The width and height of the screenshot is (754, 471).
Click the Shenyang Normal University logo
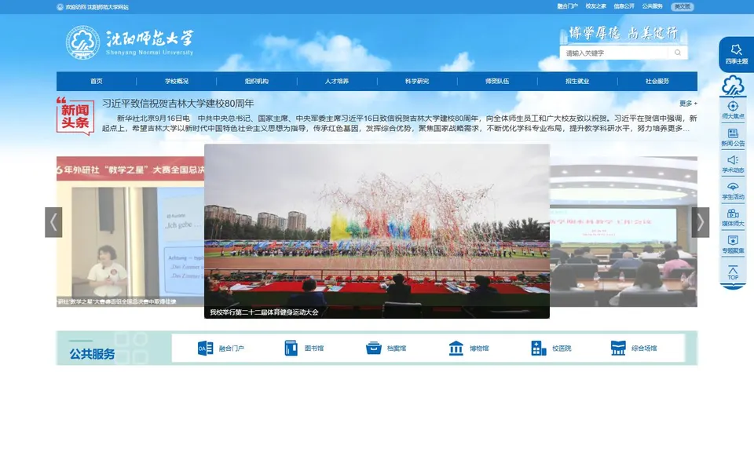click(x=130, y=42)
